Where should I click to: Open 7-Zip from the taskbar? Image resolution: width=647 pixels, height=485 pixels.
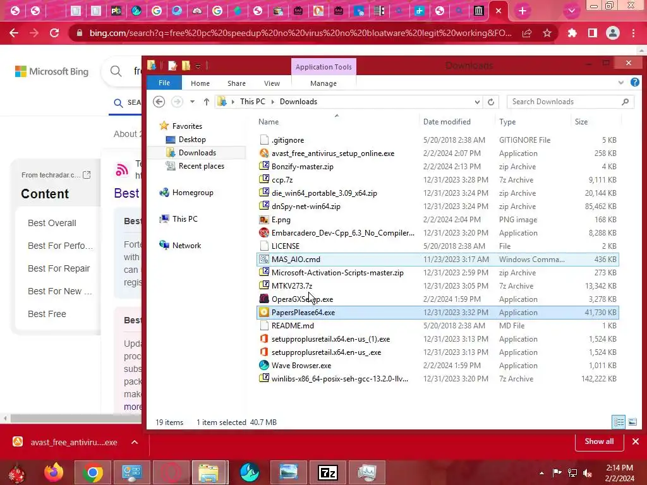point(328,472)
